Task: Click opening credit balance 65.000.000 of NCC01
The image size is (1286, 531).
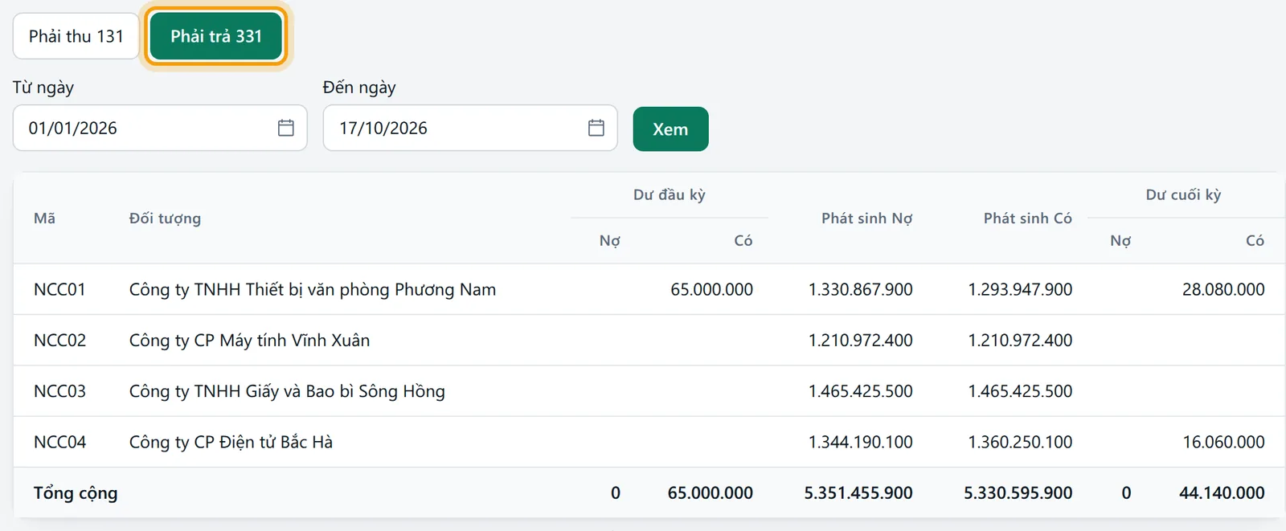Action: (711, 289)
